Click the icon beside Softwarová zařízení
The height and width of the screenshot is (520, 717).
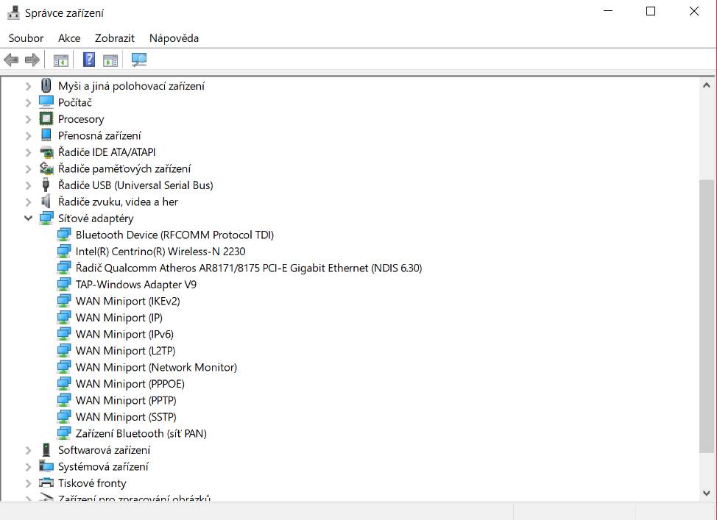click(x=46, y=449)
